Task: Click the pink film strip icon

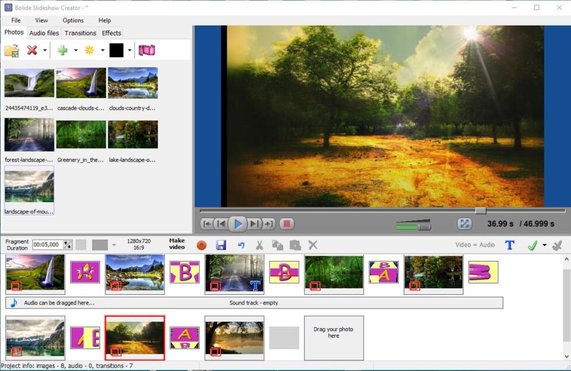Action: 147,51
